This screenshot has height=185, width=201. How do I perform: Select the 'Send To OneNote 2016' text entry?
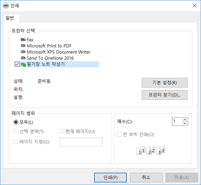pyautogui.click(x=50, y=58)
